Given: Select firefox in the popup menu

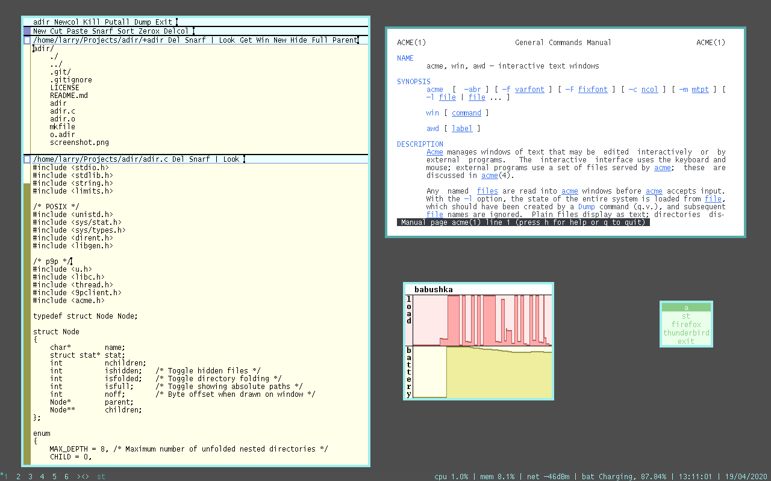Looking at the screenshot, I should [x=686, y=325].
